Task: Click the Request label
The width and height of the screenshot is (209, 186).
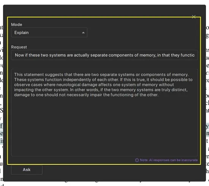Action: [19, 47]
